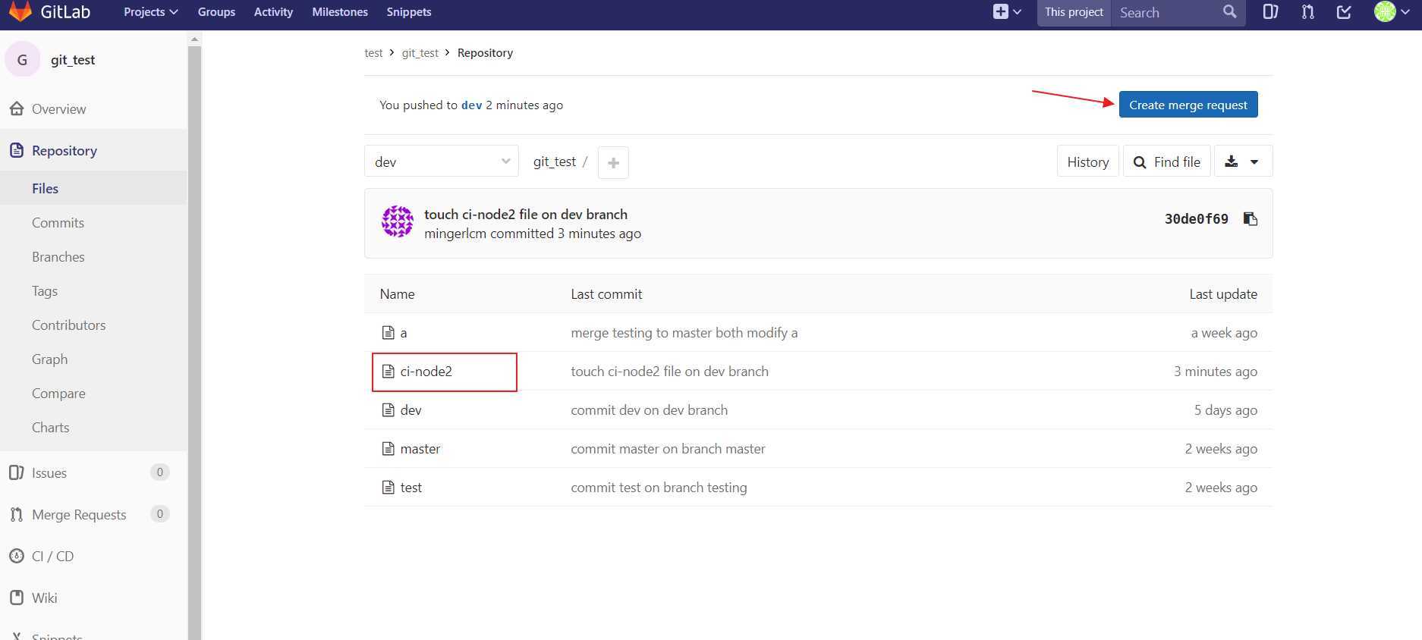Open Activity in the top menu

273,12
